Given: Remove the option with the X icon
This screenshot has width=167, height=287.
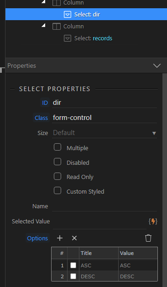Looking at the screenshot, I should click(x=74, y=238).
